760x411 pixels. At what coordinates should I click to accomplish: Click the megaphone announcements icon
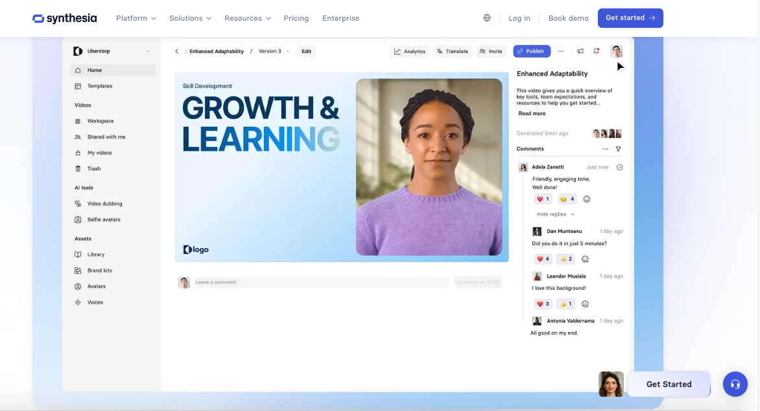tap(580, 51)
